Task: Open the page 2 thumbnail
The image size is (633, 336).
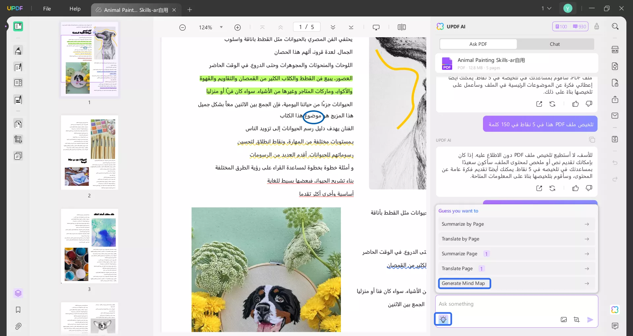Action: point(89,153)
